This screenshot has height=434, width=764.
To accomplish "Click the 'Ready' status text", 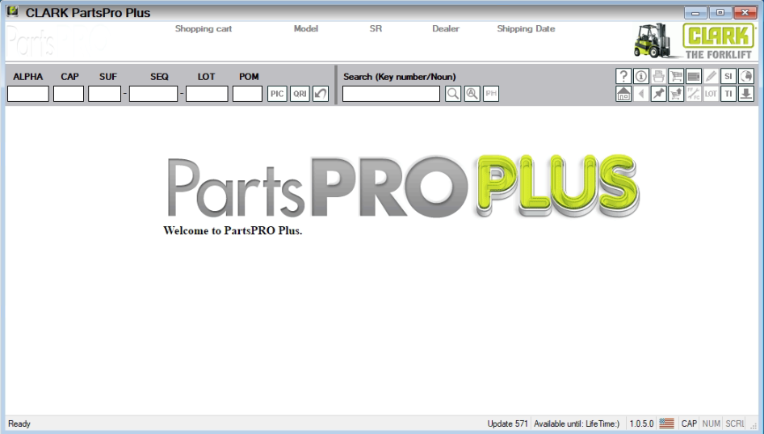I will click(19, 423).
